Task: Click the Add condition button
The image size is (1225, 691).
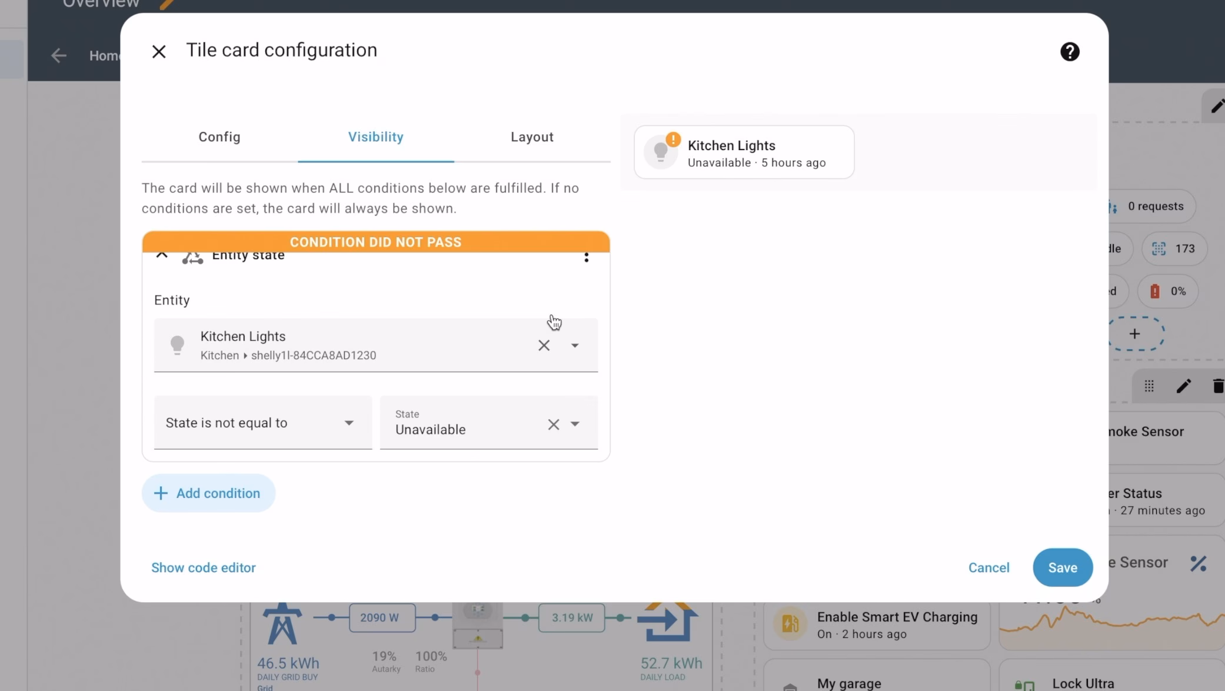Action: pos(208,493)
